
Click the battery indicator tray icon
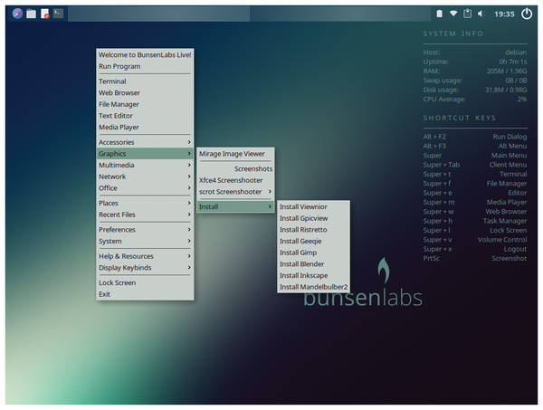[x=439, y=14]
